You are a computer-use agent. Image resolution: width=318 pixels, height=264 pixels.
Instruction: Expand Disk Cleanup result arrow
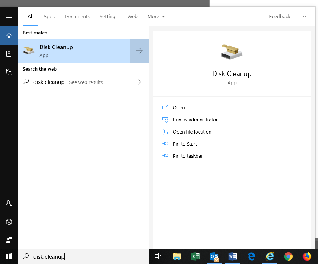click(x=139, y=51)
